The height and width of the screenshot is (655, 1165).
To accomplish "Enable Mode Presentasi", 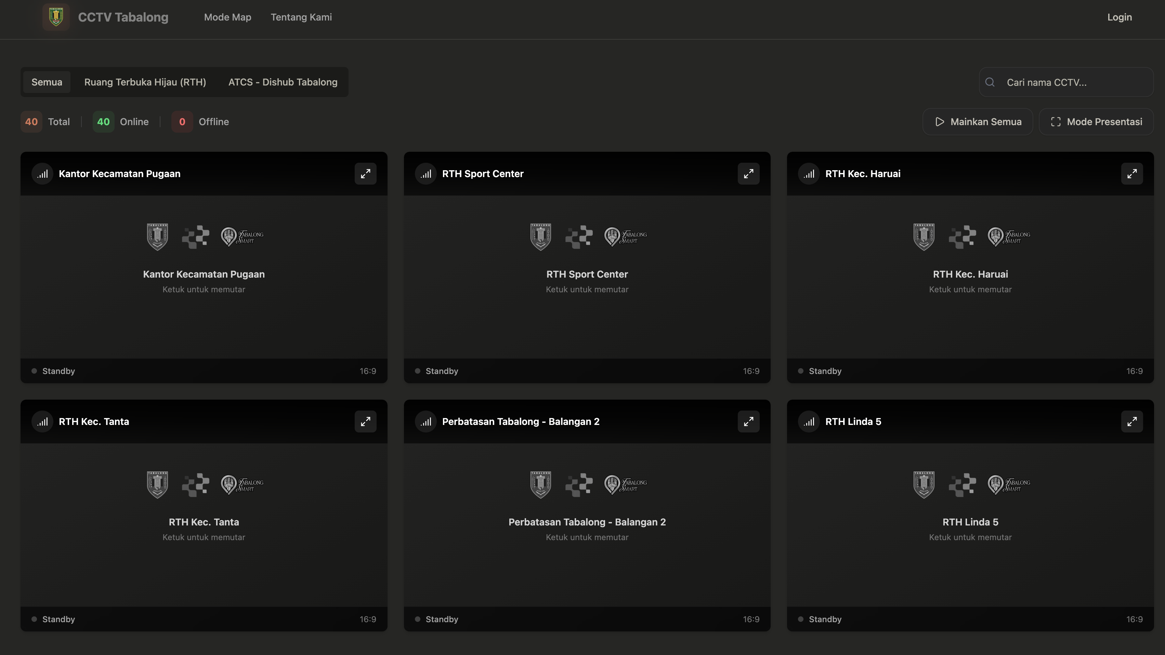I will click(x=1096, y=122).
